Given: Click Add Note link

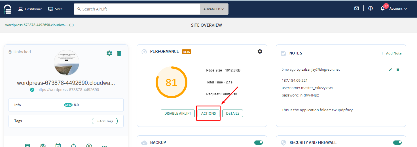Looking at the screenshot, I should click(391, 53).
